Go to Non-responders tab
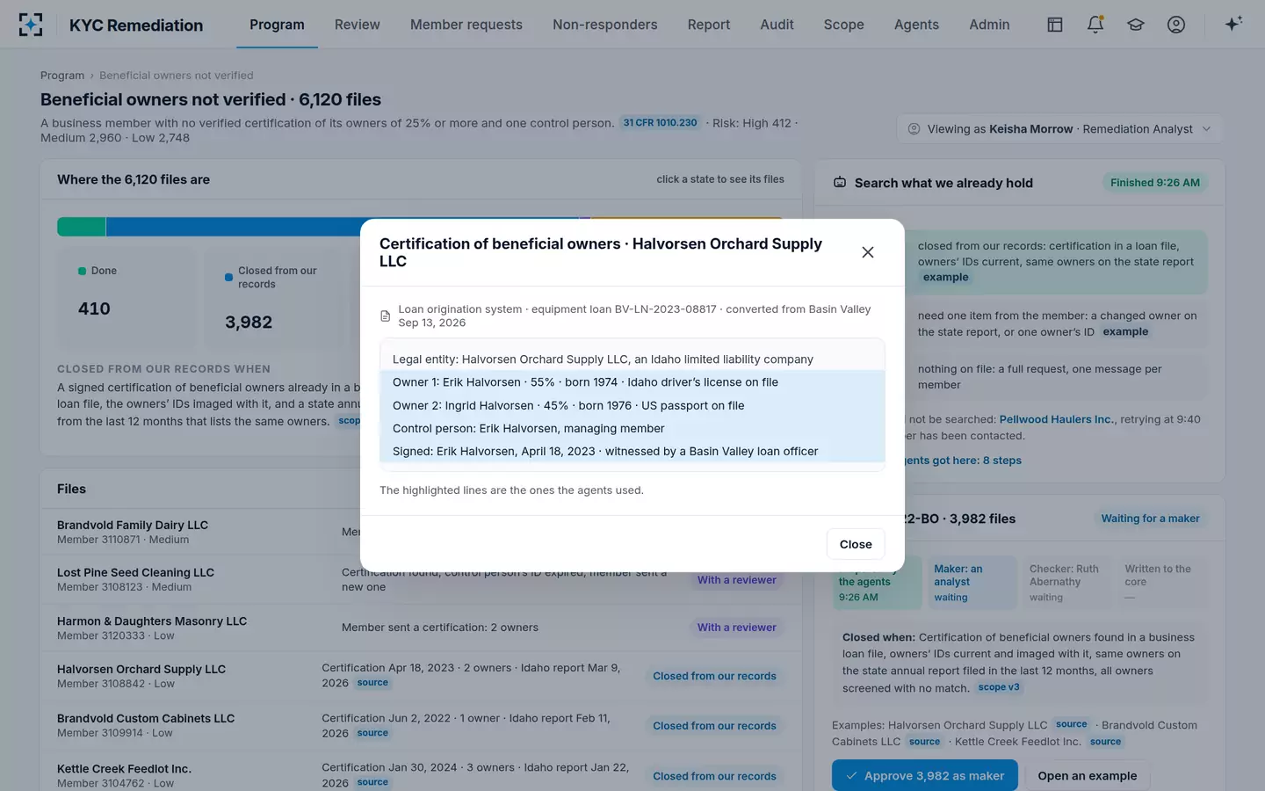Viewport: 1265px width, 791px height. 604,25
